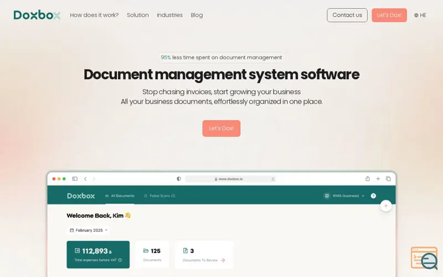Open the How does it work? menu
The height and width of the screenshot is (277, 443).
pyautogui.click(x=94, y=16)
